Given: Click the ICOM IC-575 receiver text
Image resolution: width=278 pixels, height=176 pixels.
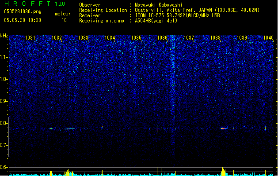Looking at the screenshot, I should coord(177,15).
